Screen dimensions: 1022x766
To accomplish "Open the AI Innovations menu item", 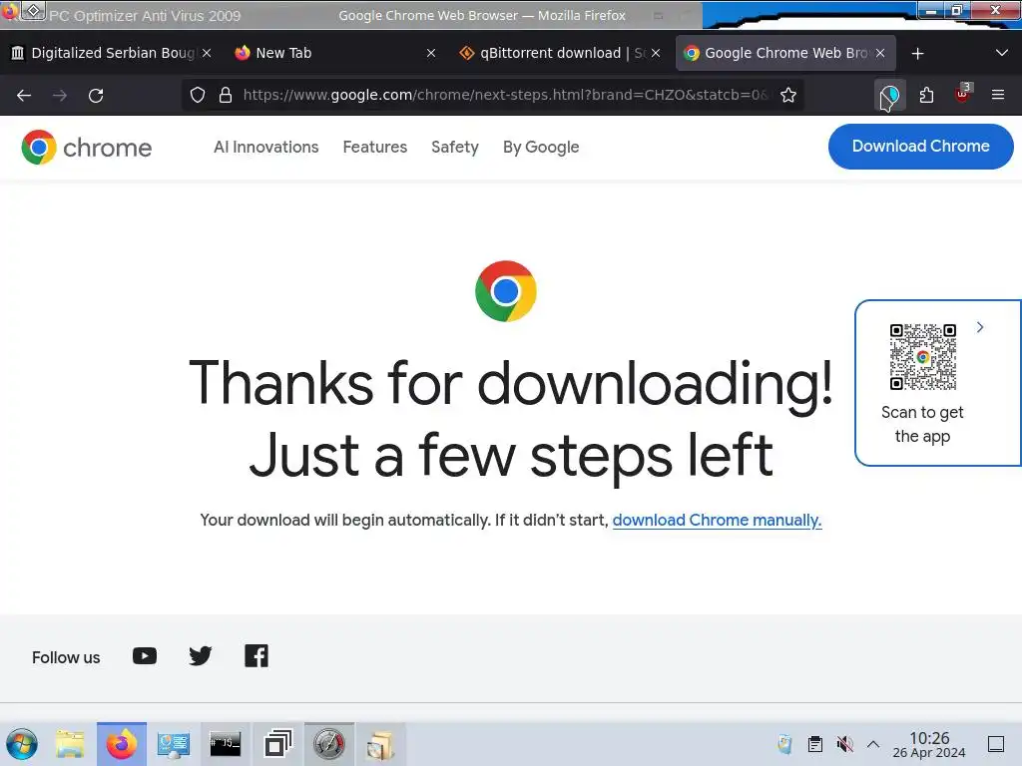I will [265, 148].
